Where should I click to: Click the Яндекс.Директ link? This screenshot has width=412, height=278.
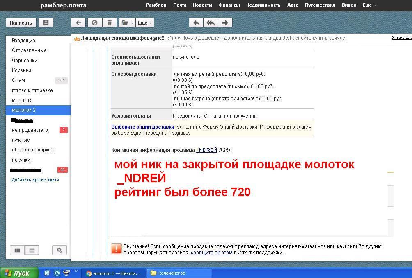tap(402, 38)
